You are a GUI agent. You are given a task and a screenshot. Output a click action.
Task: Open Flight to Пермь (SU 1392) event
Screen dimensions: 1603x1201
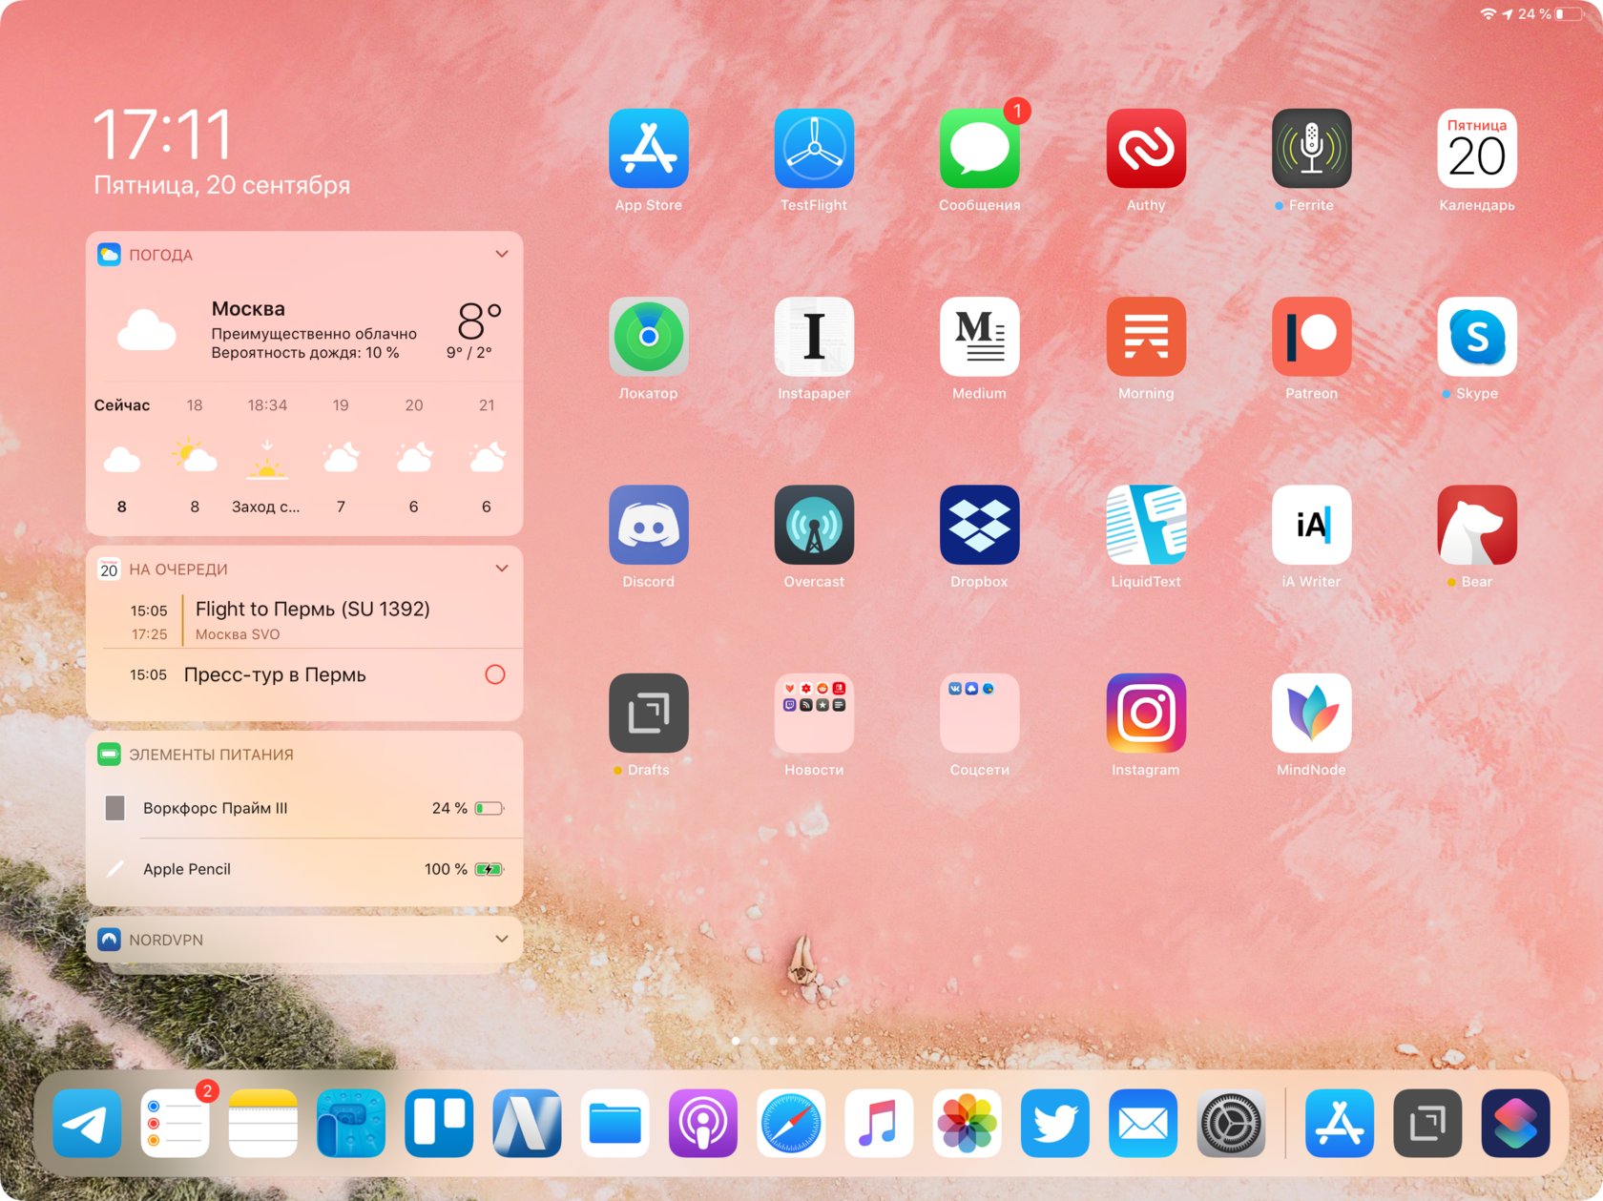coord(305,620)
